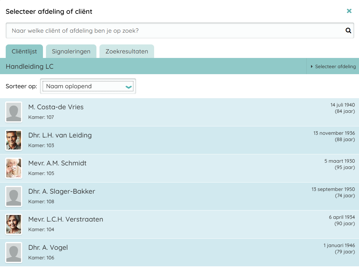
Task: Select client M. Costa-de Vries by name
Action: 56,107
